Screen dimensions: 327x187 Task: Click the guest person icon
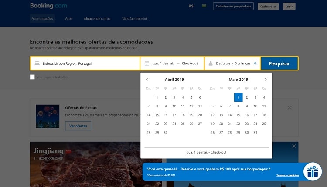pos(211,63)
